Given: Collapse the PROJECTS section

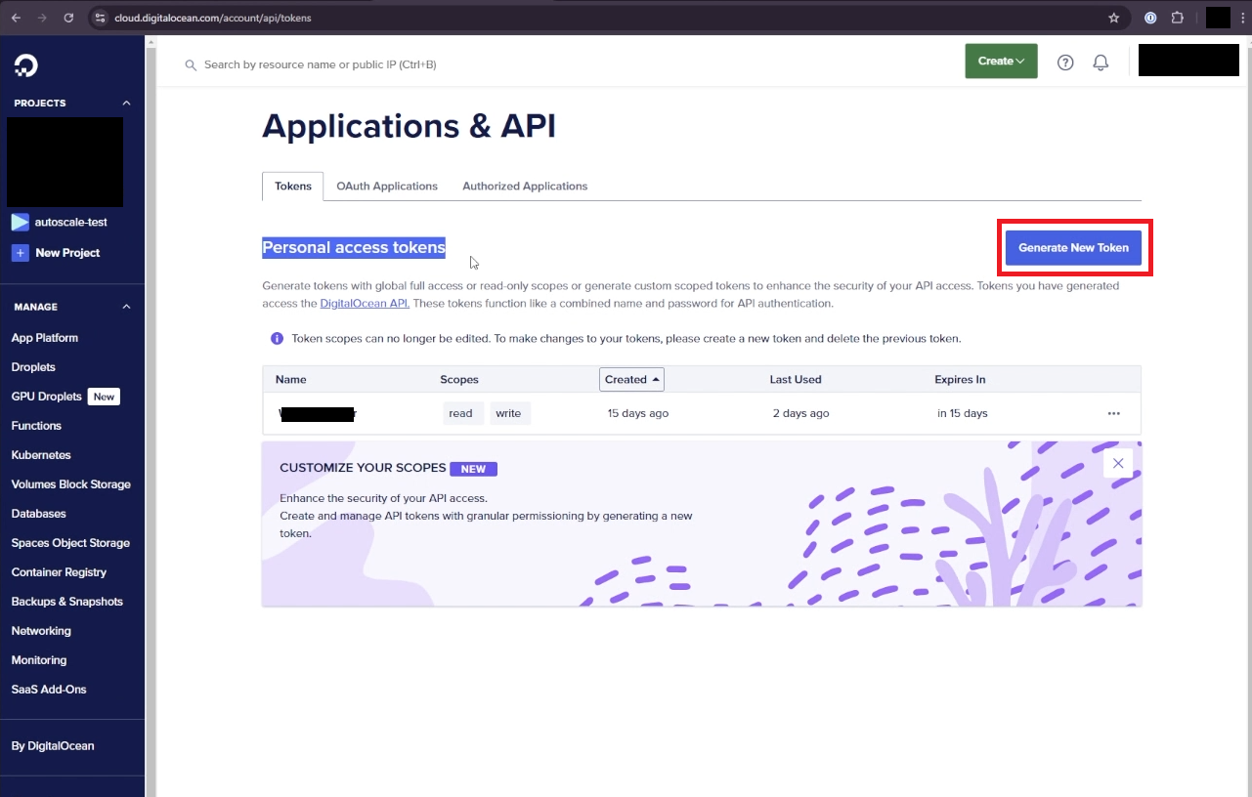Looking at the screenshot, I should (125, 103).
